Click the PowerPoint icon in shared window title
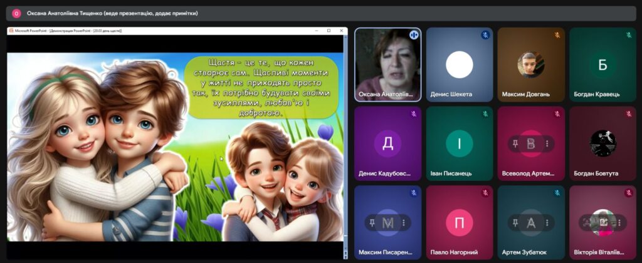 pos(11,30)
